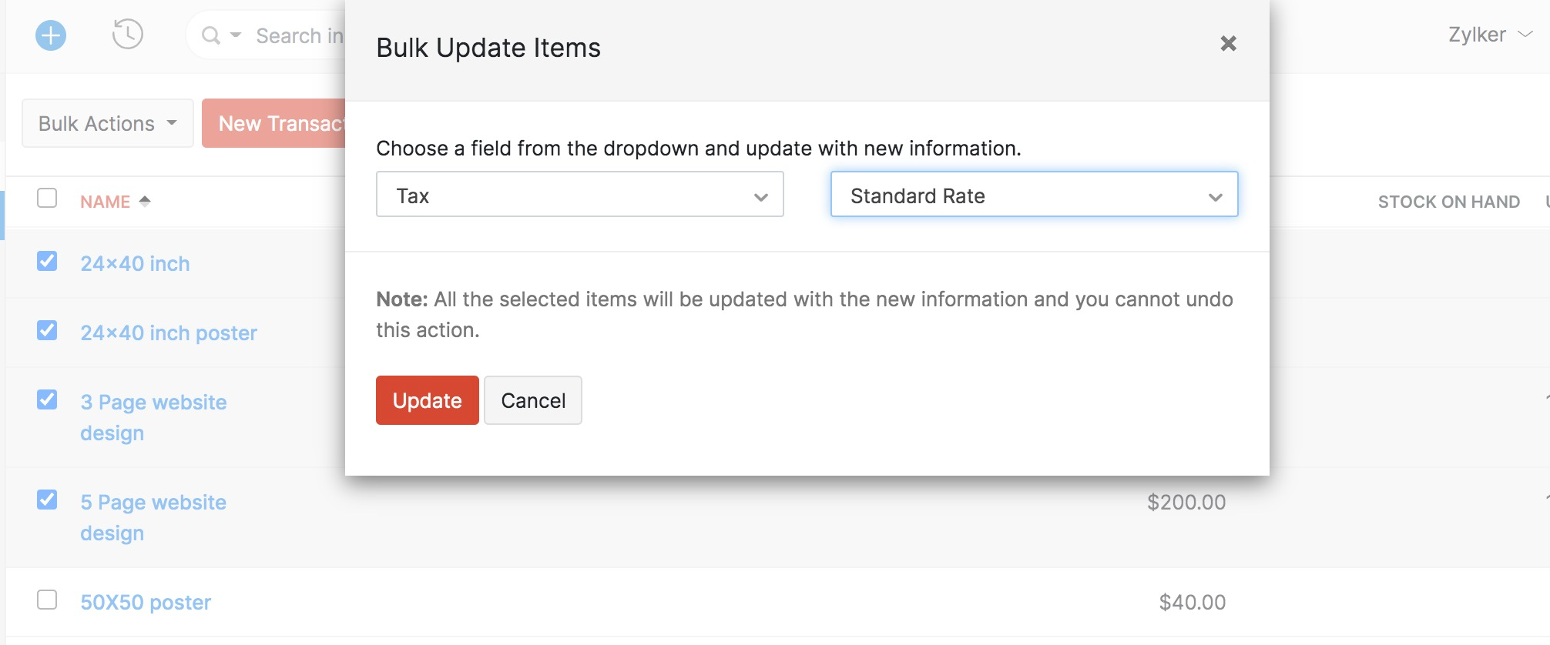Check the 50X50 poster checkbox
This screenshot has height=645, width=1550.
47,600
